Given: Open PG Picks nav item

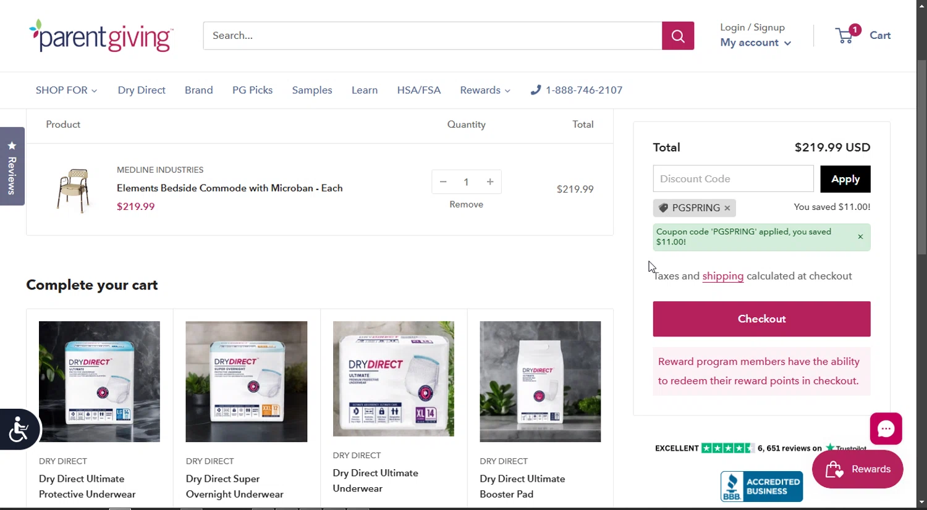Looking at the screenshot, I should coord(252,90).
